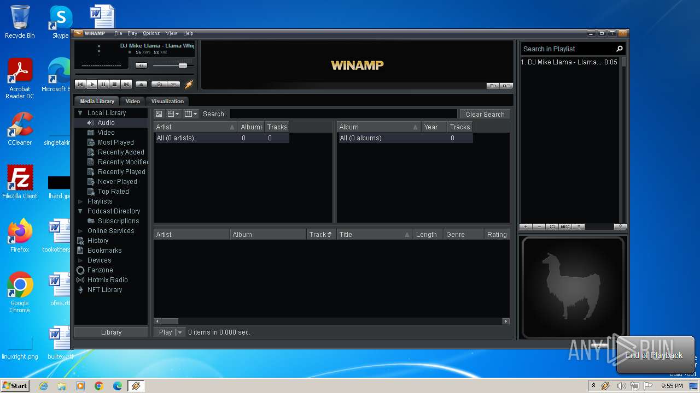Open the Fanzone item
The image size is (700, 393).
(100, 270)
